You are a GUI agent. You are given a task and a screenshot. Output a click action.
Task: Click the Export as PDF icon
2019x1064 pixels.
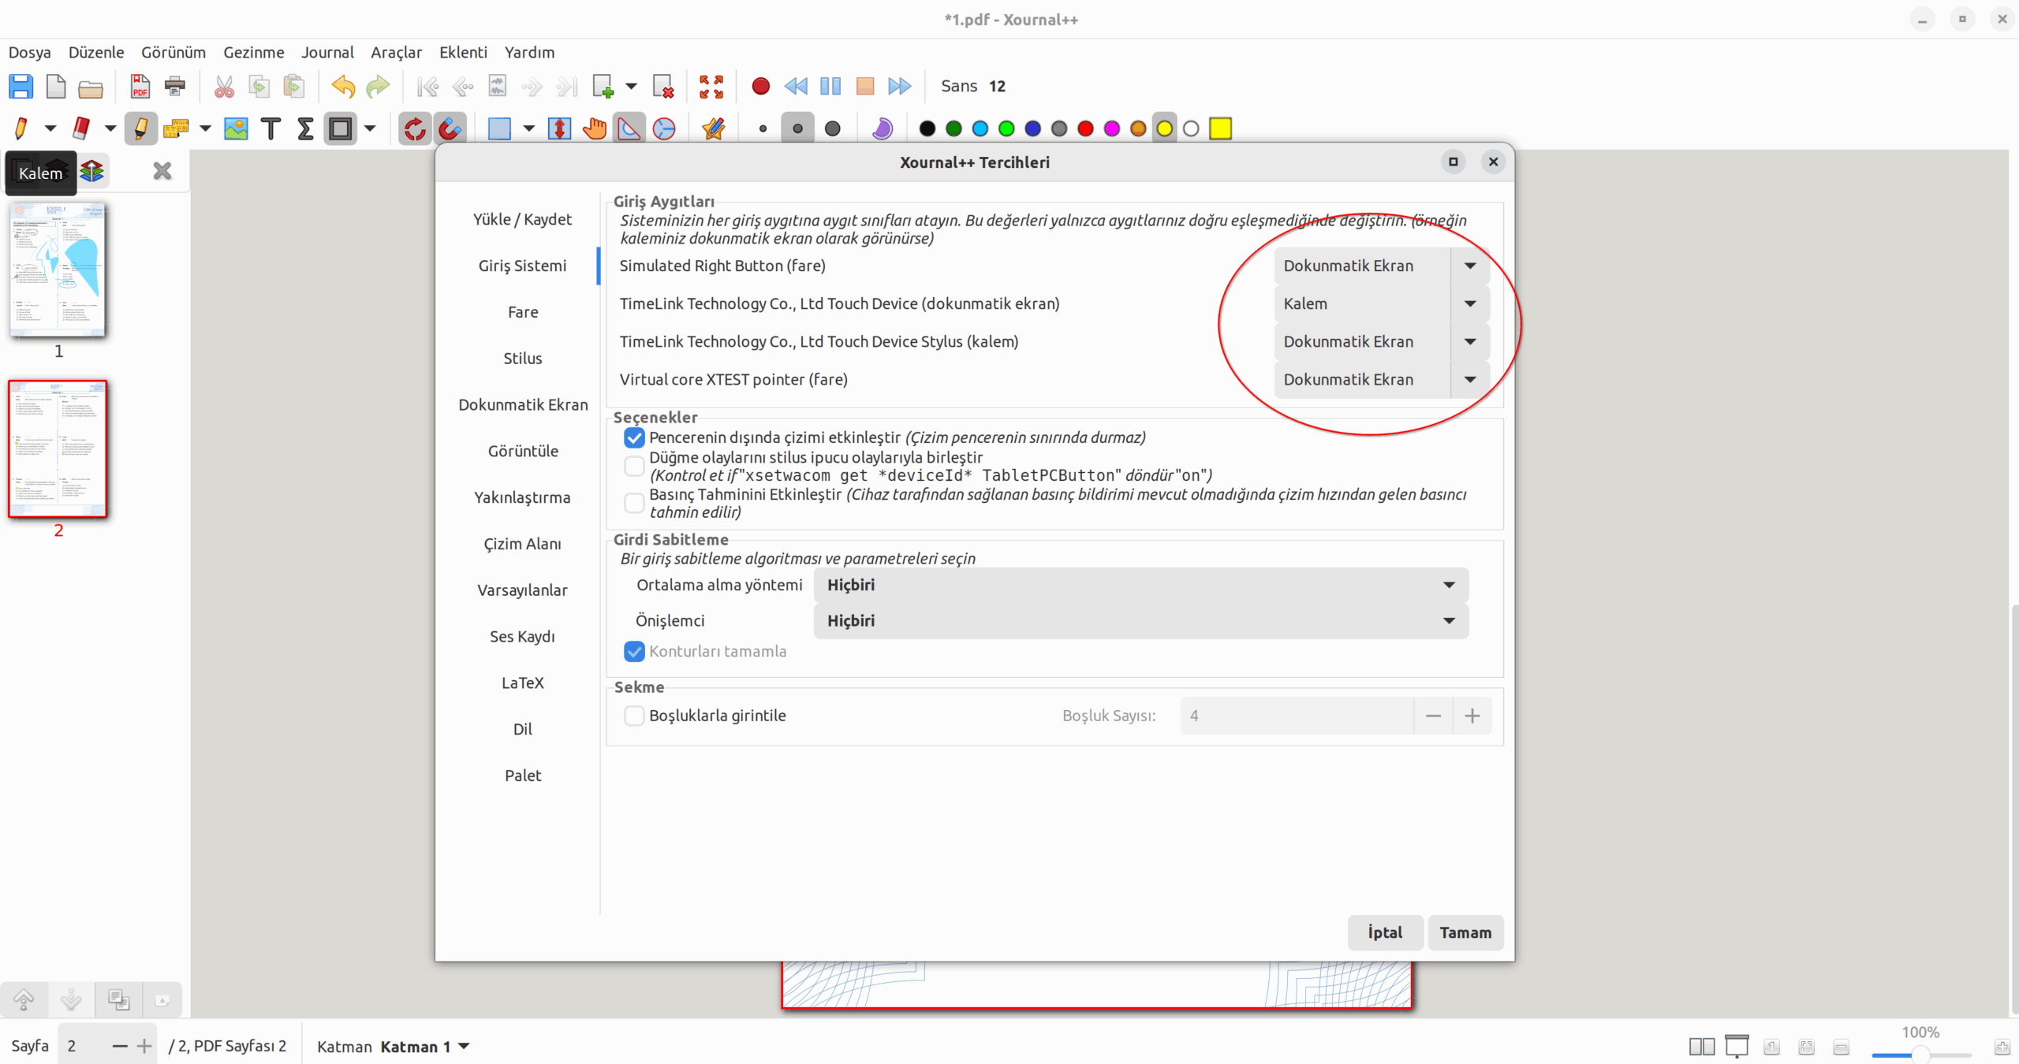[140, 86]
